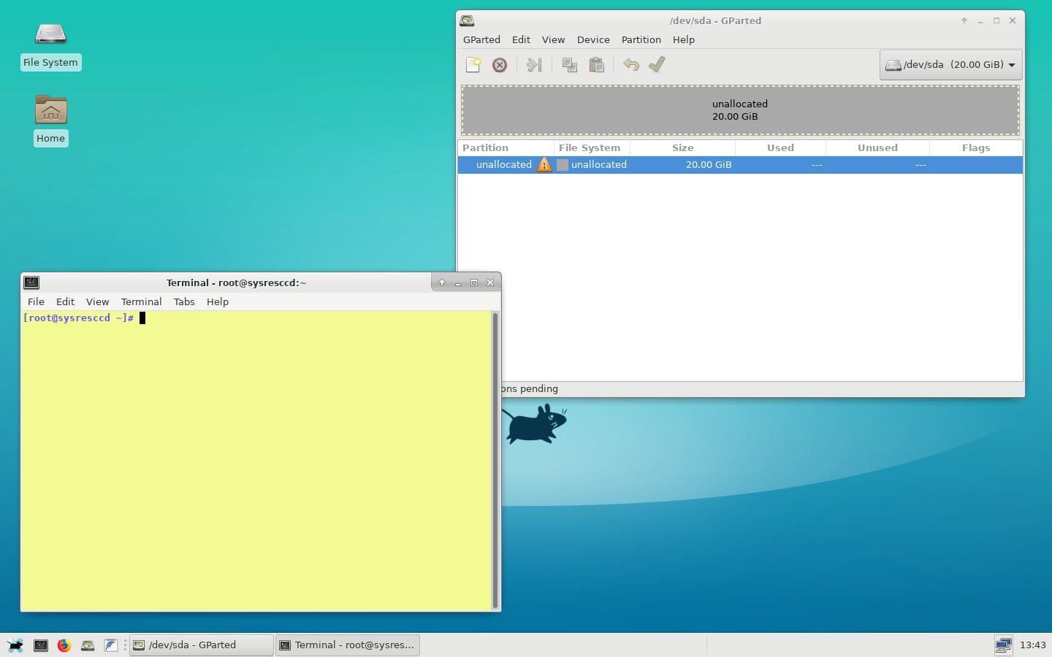Click the Delete partition icon
The image size is (1052, 657).
tap(500, 65)
